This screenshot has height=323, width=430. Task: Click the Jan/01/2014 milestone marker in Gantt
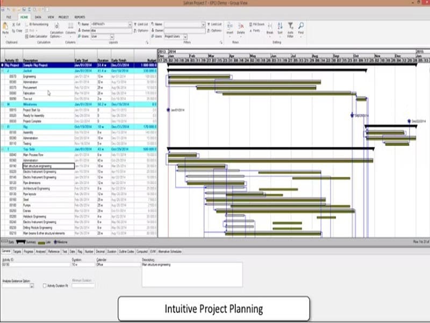pos(168,110)
